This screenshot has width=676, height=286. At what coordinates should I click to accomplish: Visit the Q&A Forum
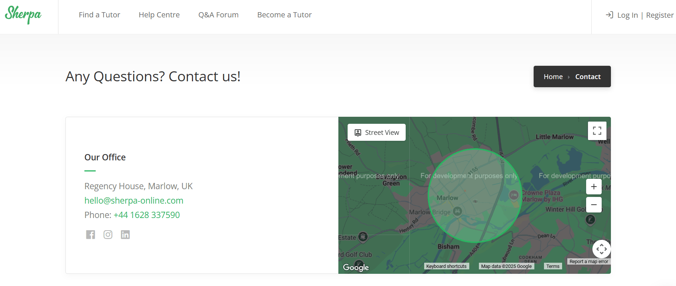click(x=218, y=15)
